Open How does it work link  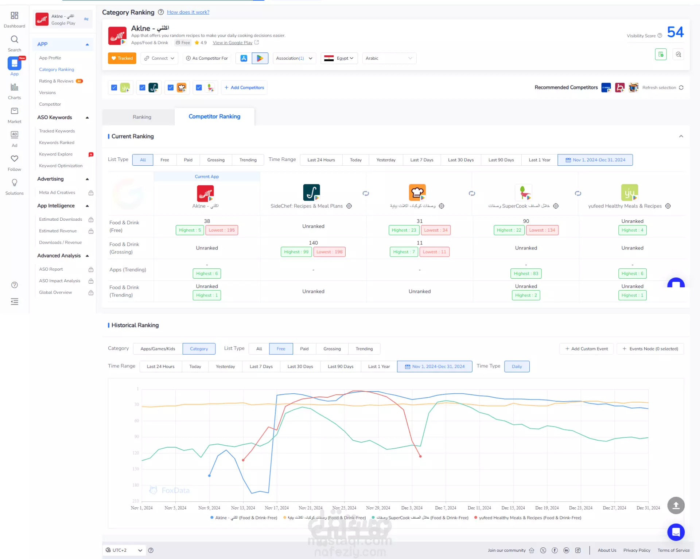pyautogui.click(x=188, y=12)
